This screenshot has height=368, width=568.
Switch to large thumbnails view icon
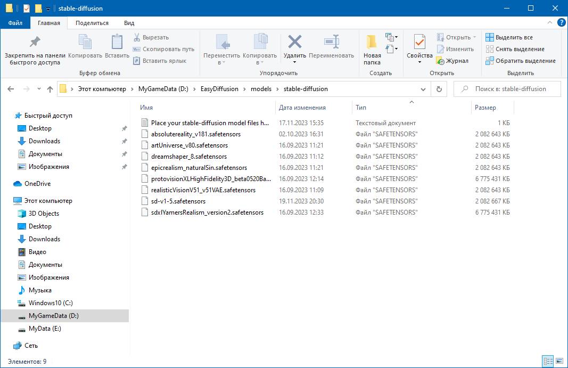pos(558,362)
